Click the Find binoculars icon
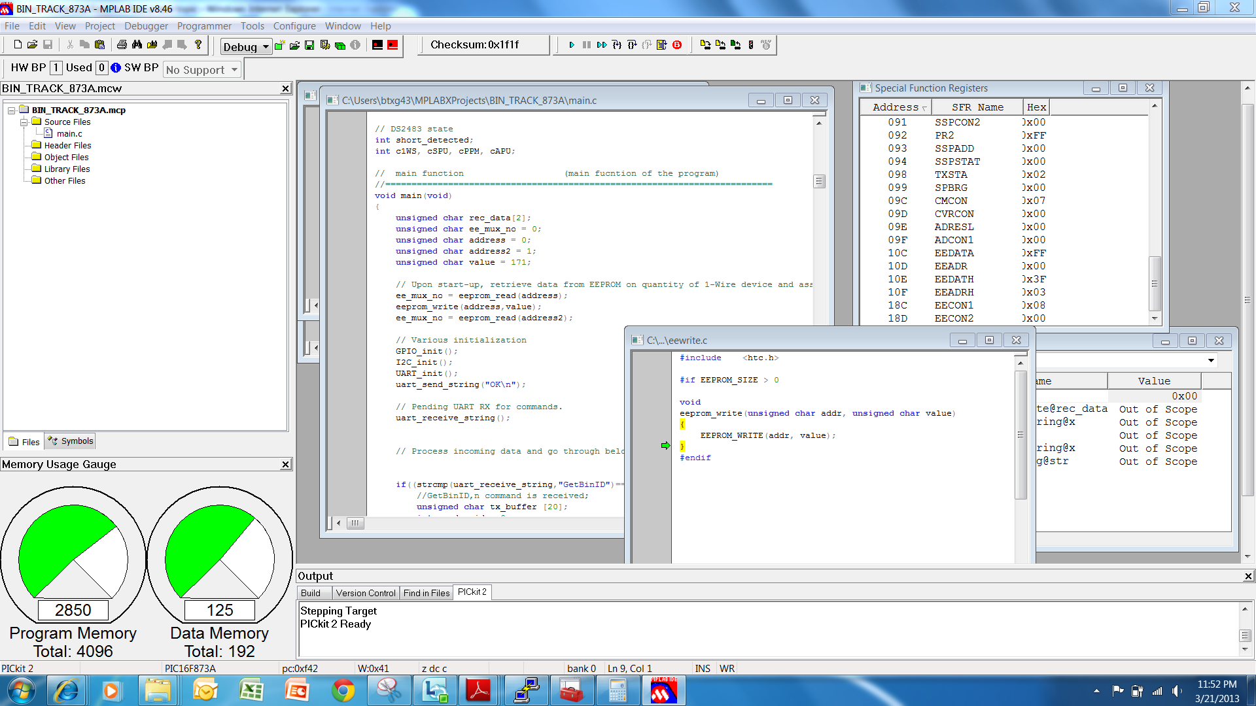This screenshot has width=1256, height=706. tap(137, 45)
